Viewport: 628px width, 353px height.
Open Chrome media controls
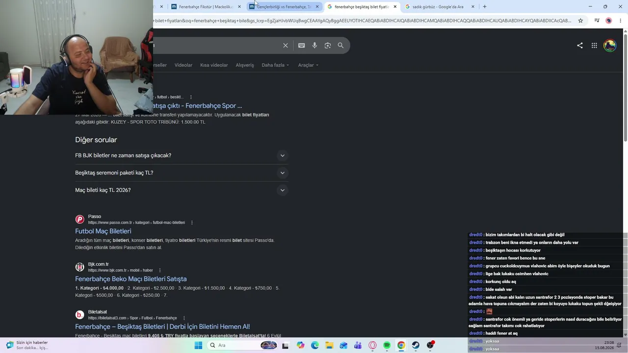tap(597, 21)
